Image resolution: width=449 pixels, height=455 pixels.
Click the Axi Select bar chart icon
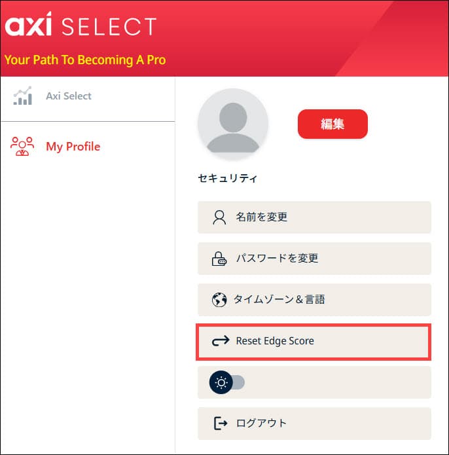point(23,96)
